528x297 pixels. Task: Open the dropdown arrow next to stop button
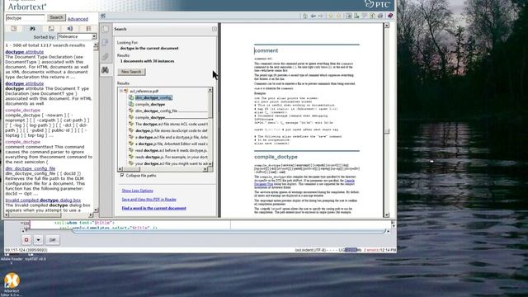[x=39, y=240]
